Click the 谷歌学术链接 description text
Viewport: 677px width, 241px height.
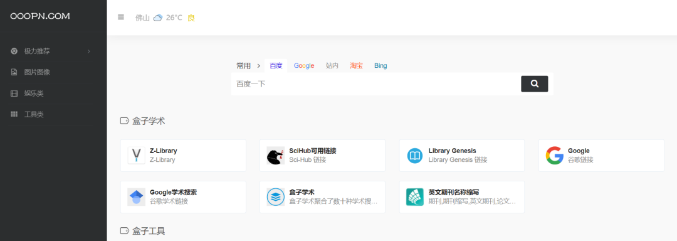[x=169, y=201]
